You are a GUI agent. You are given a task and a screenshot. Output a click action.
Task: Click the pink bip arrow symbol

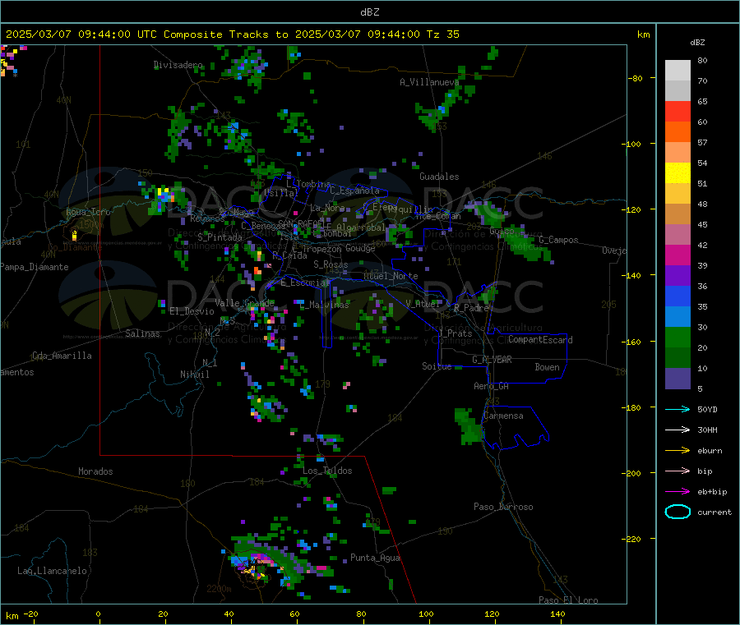[678, 471]
